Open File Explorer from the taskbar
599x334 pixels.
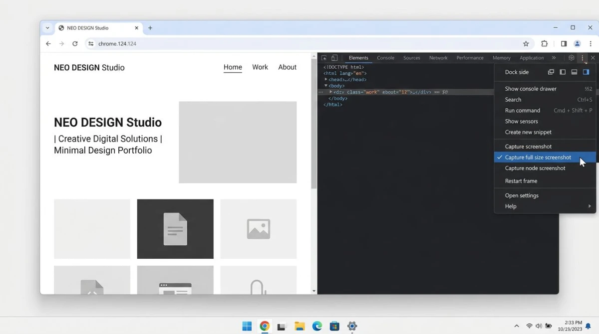coord(299,326)
